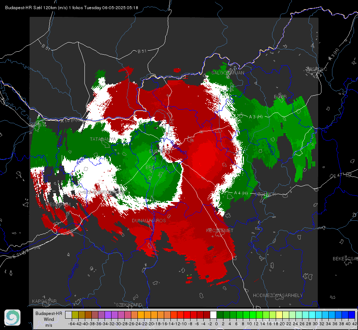This screenshot has width=358, height=330.
Task: Click the A 3 (H) road label near Miskolc
Action: [x=333, y=55]
